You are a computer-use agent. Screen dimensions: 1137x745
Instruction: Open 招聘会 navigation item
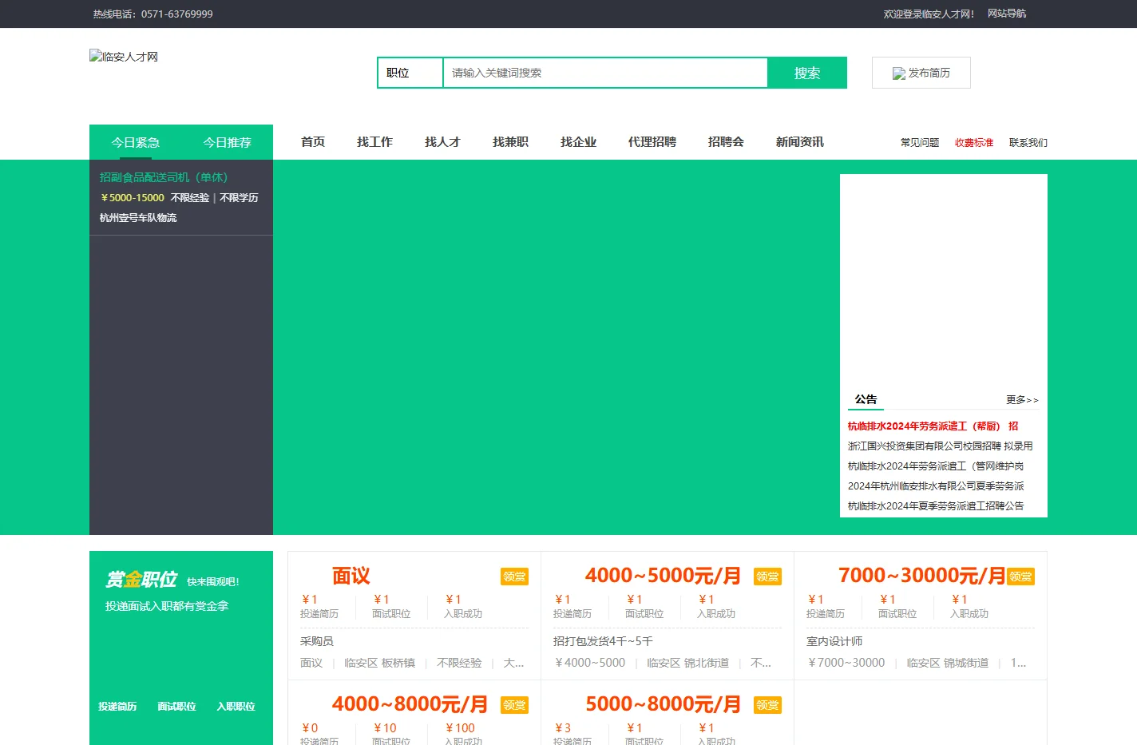(x=726, y=141)
